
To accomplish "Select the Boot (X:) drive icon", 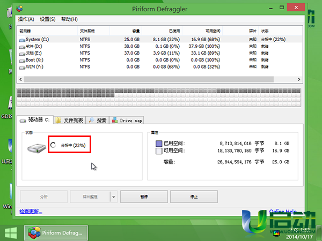I will coord(22,60).
